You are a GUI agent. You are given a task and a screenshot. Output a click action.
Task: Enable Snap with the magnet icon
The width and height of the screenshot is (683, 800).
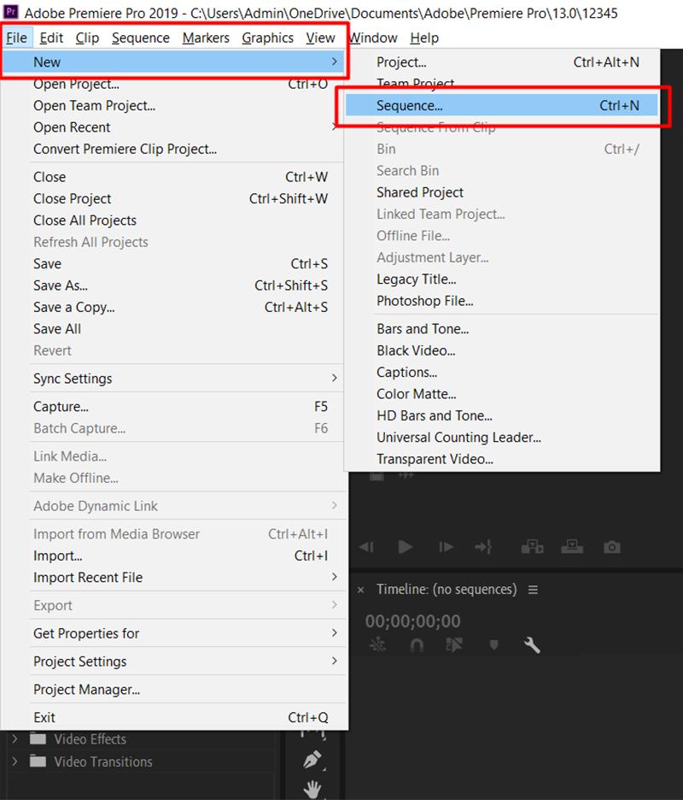(x=415, y=644)
